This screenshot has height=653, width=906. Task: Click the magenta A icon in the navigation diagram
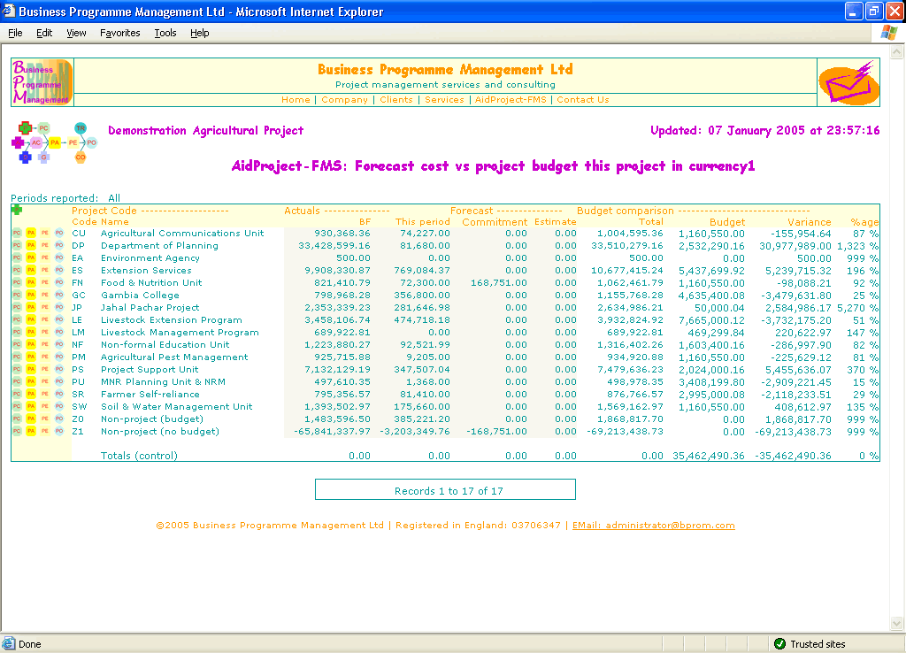(x=18, y=142)
